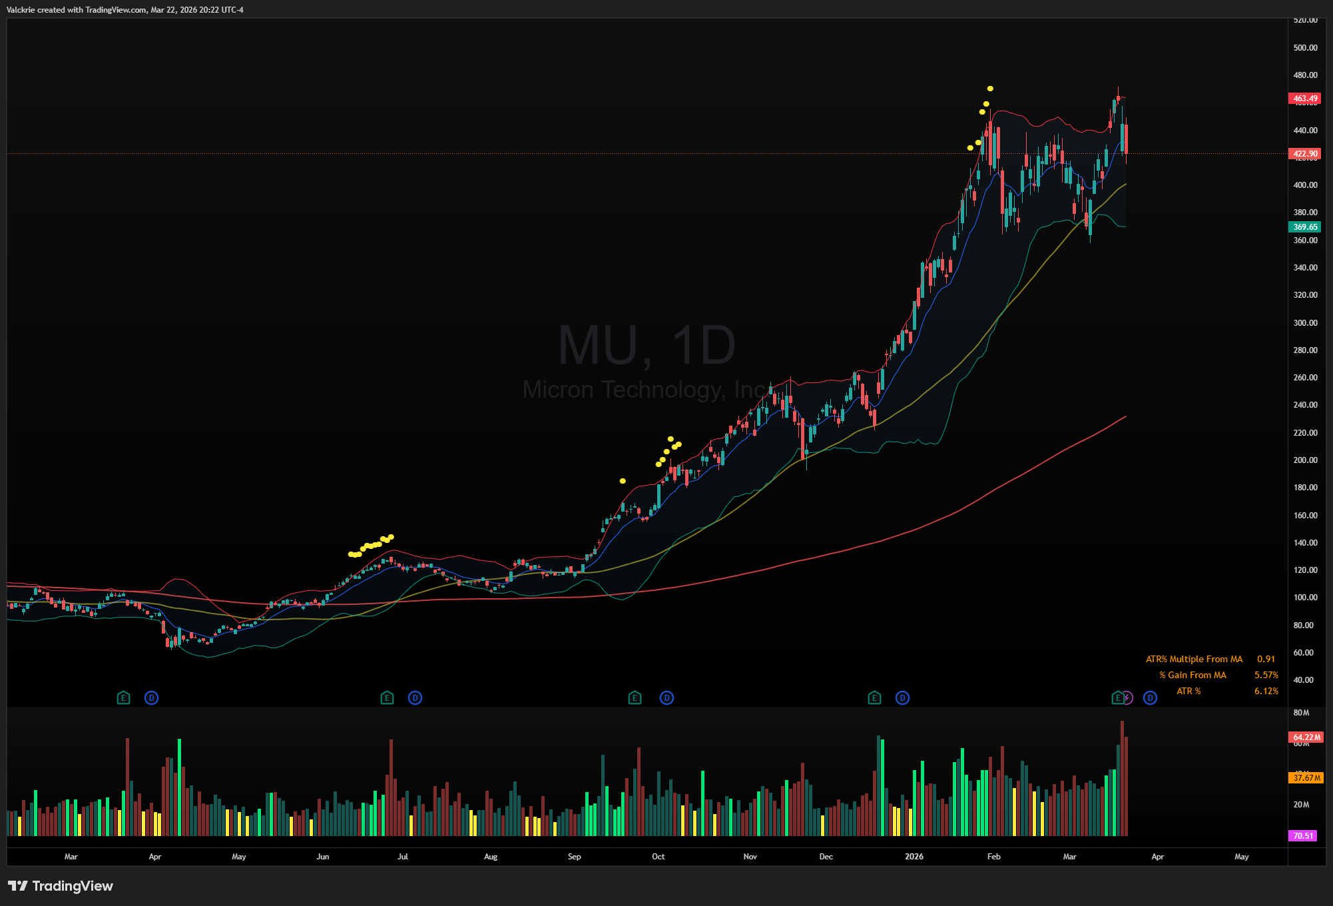Image resolution: width=1333 pixels, height=906 pixels.
Task: Click the dividend D marker in early October
Action: [666, 697]
